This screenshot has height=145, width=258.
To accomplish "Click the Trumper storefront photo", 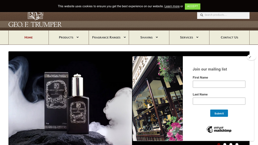I will [157, 99].
